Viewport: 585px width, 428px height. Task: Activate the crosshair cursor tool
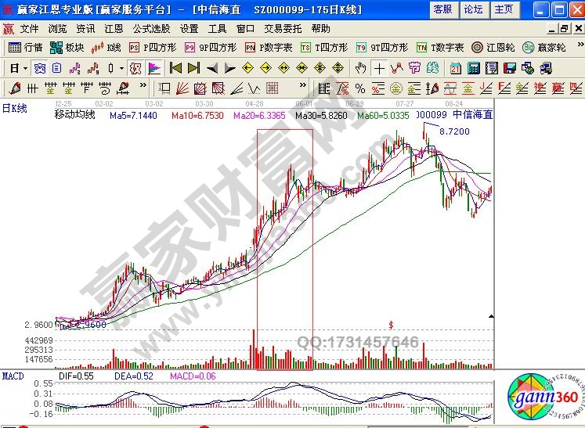[x=379, y=67]
